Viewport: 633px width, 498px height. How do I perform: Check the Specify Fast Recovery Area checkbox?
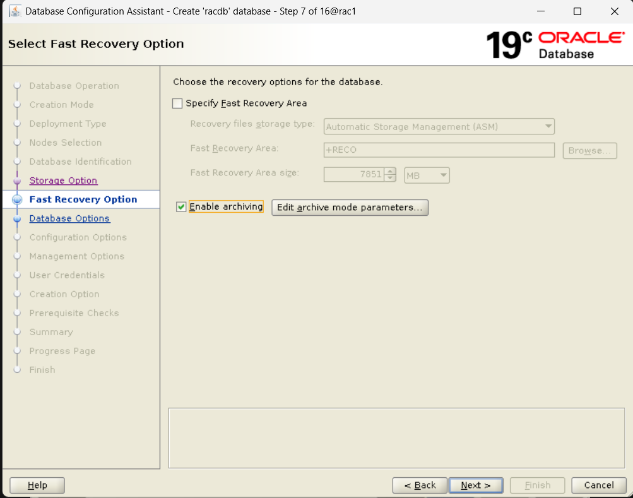(x=177, y=104)
